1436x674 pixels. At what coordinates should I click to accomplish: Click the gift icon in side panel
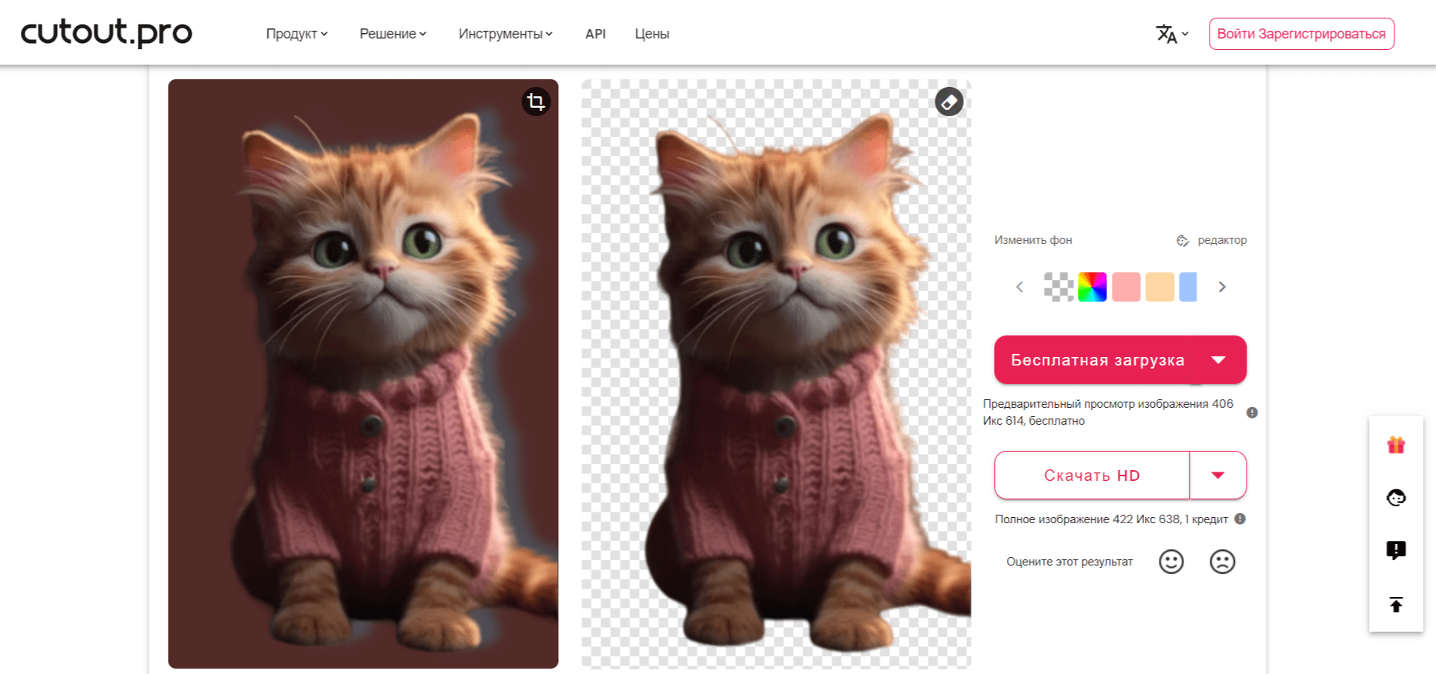tap(1395, 445)
